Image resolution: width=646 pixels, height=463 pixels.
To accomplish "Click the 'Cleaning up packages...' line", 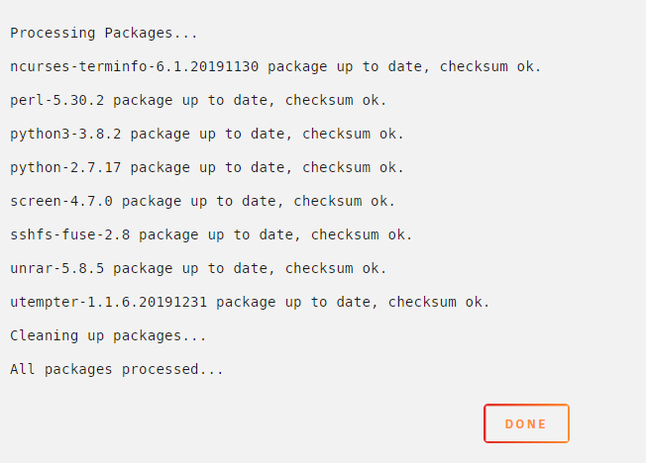I will [x=108, y=335].
